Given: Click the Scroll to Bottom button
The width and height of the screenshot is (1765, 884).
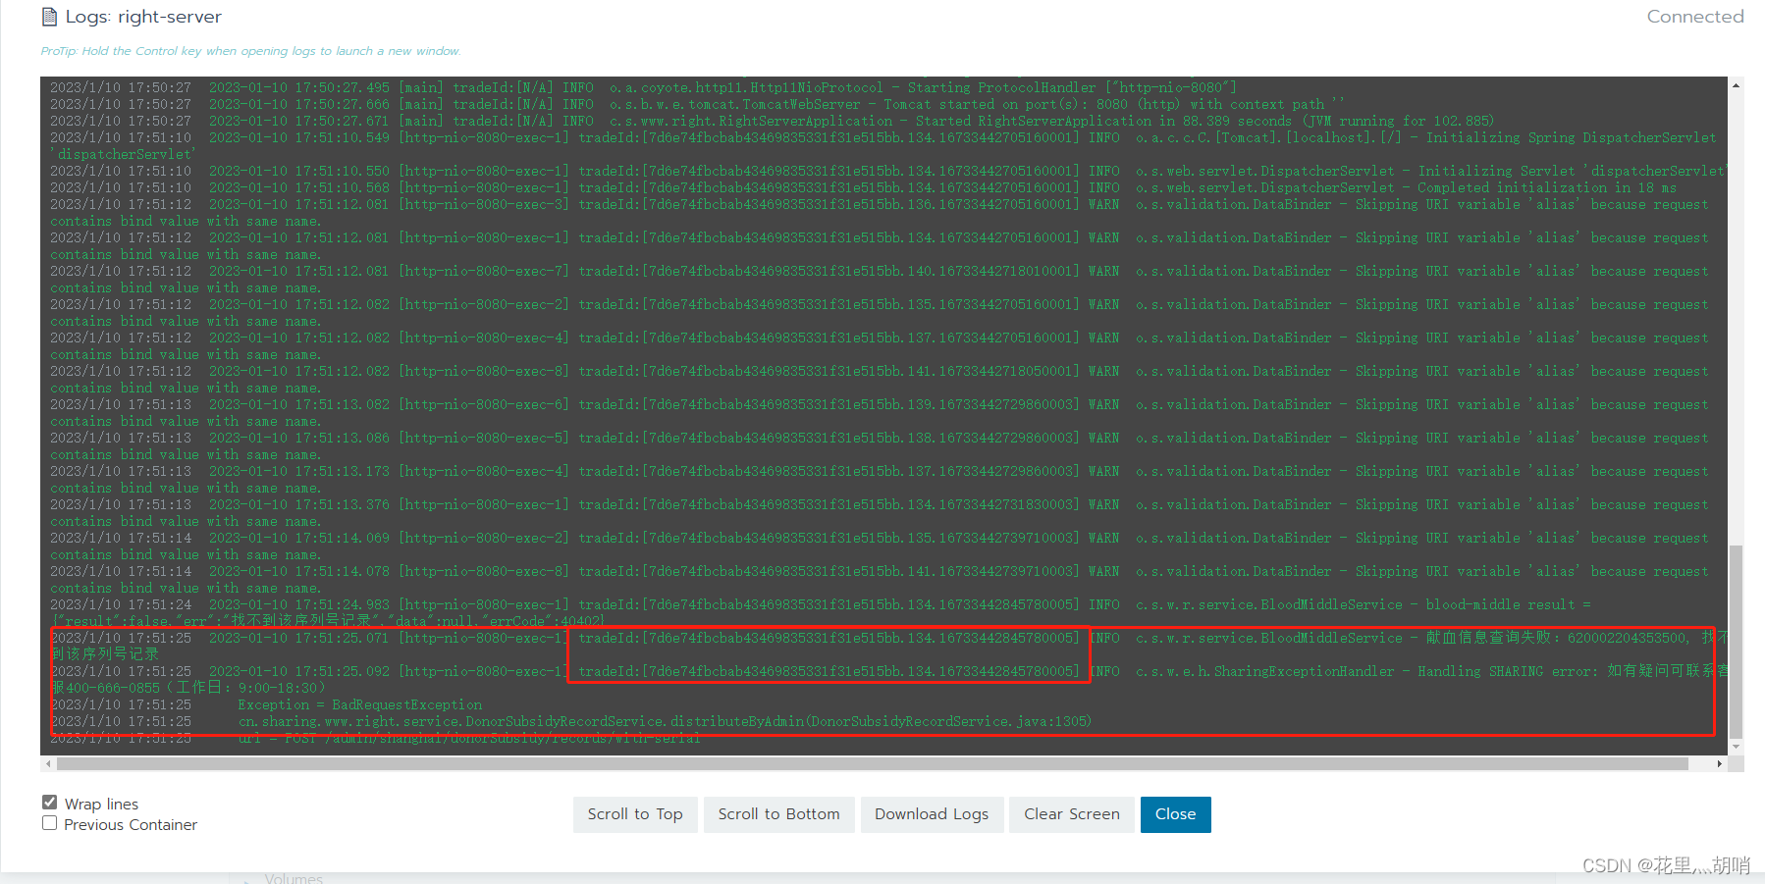Looking at the screenshot, I should tap(778, 814).
